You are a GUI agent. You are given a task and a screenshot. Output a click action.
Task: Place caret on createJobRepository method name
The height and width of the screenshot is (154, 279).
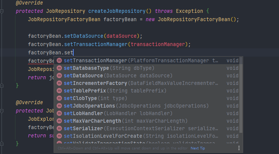[117, 11]
